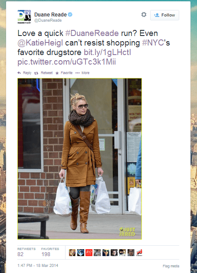
Task: Open the gear settings menu
Action: 144,15
